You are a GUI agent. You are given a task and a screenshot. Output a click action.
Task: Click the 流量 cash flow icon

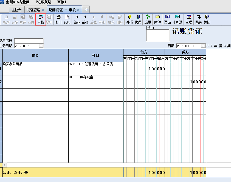[148, 19]
